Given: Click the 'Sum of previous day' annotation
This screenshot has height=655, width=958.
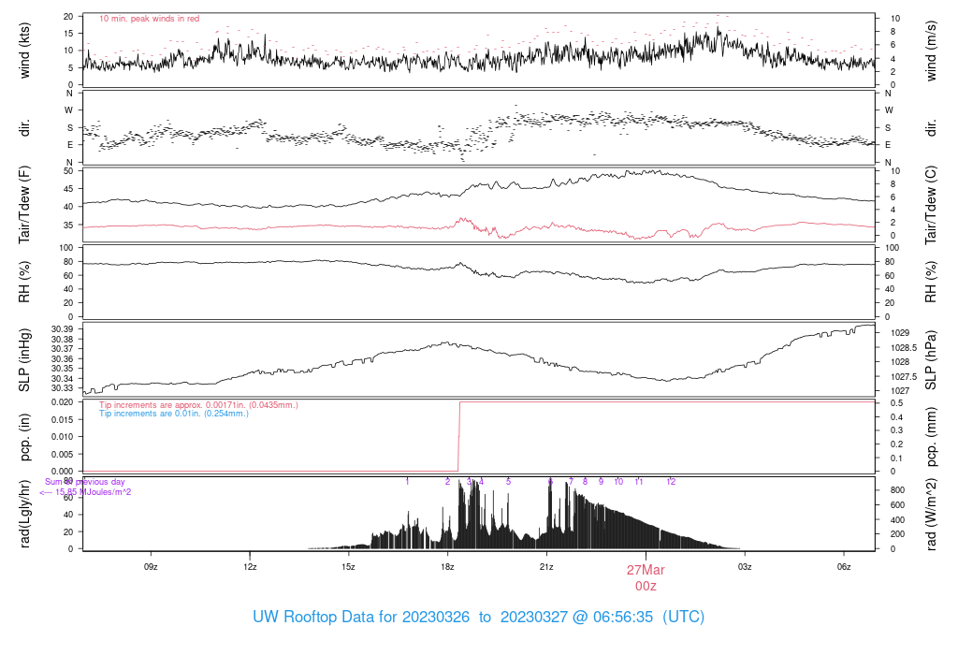Looking at the screenshot, I should (84, 482).
